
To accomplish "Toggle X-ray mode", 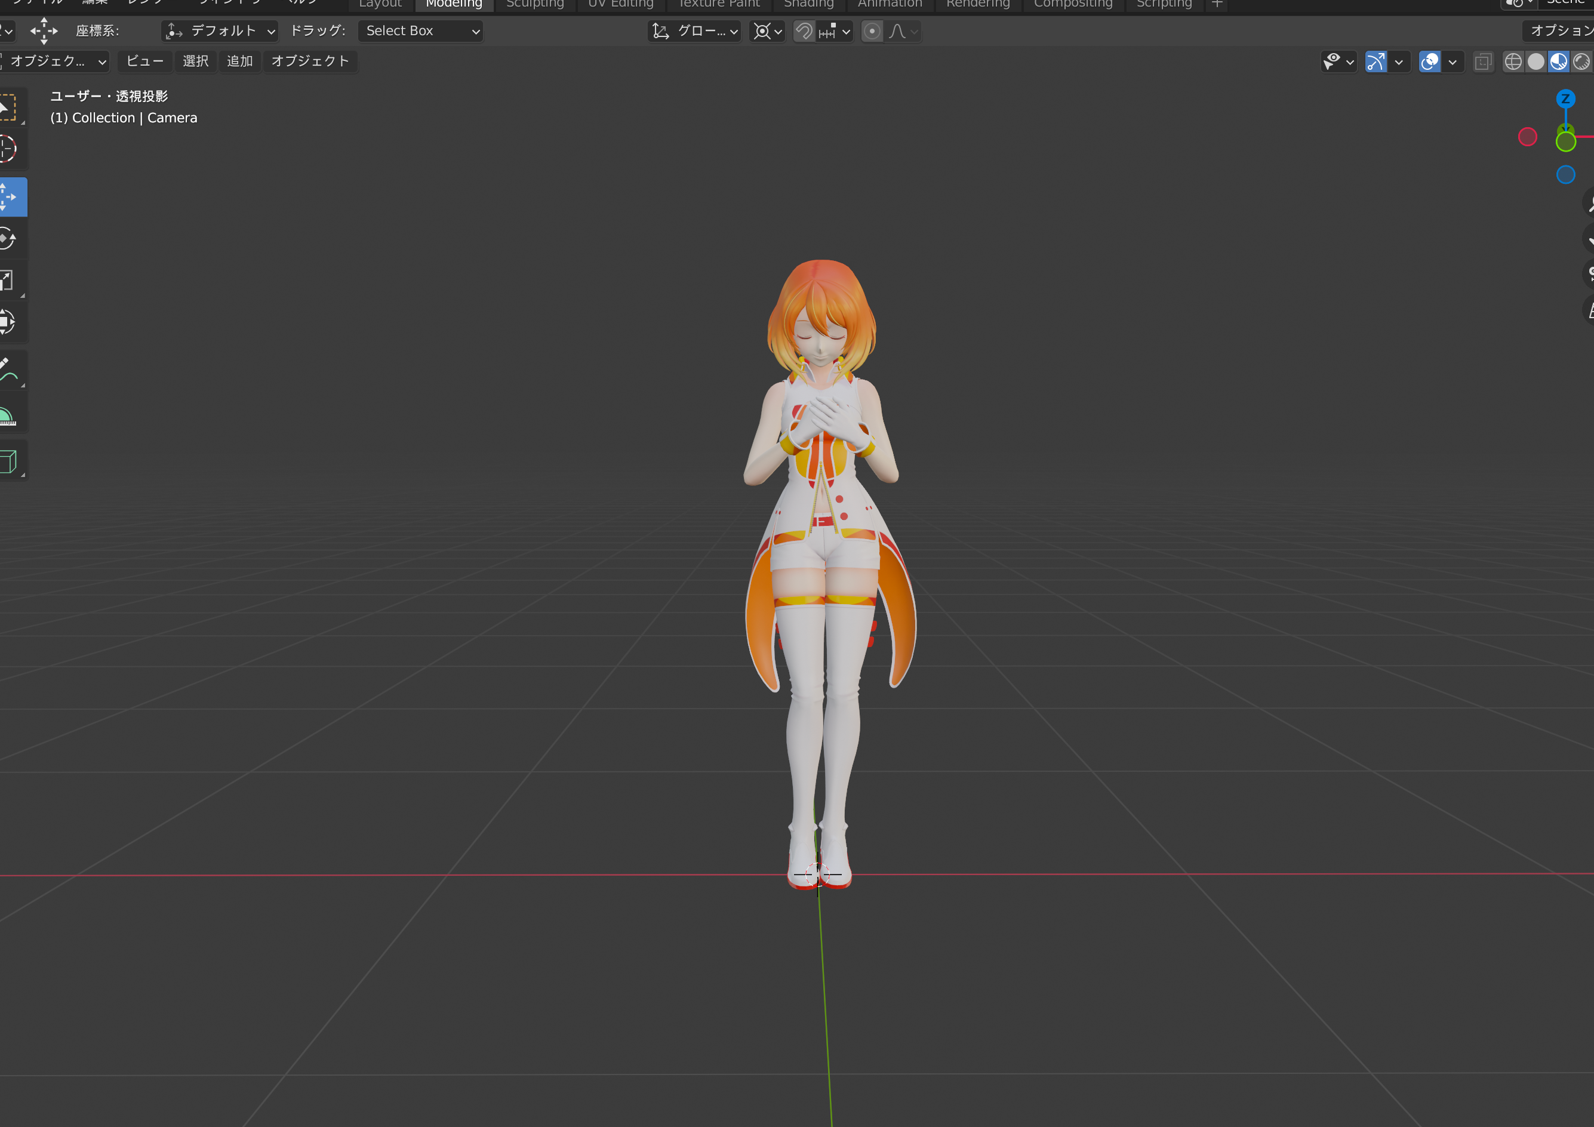I will [x=1483, y=61].
